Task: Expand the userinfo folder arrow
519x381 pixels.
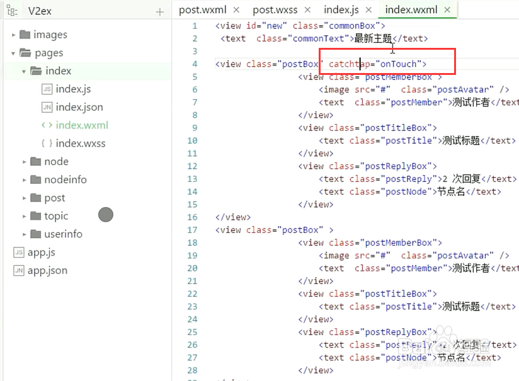Action: 24,234
